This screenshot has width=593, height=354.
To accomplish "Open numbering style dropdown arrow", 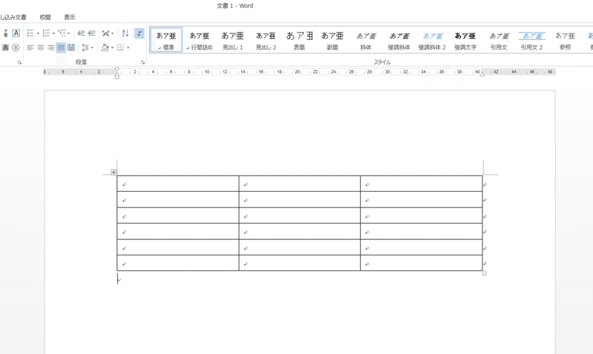I will pyautogui.click(x=53, y=33).
